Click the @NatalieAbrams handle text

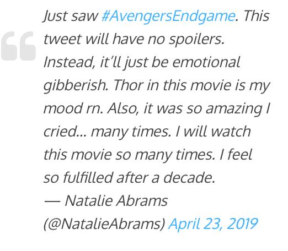[104, 223]
